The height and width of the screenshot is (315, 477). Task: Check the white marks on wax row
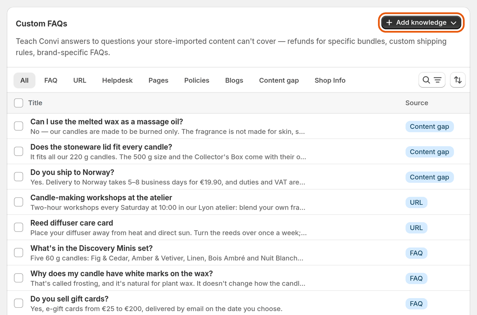pyautogui.click(x=19, y=278)
